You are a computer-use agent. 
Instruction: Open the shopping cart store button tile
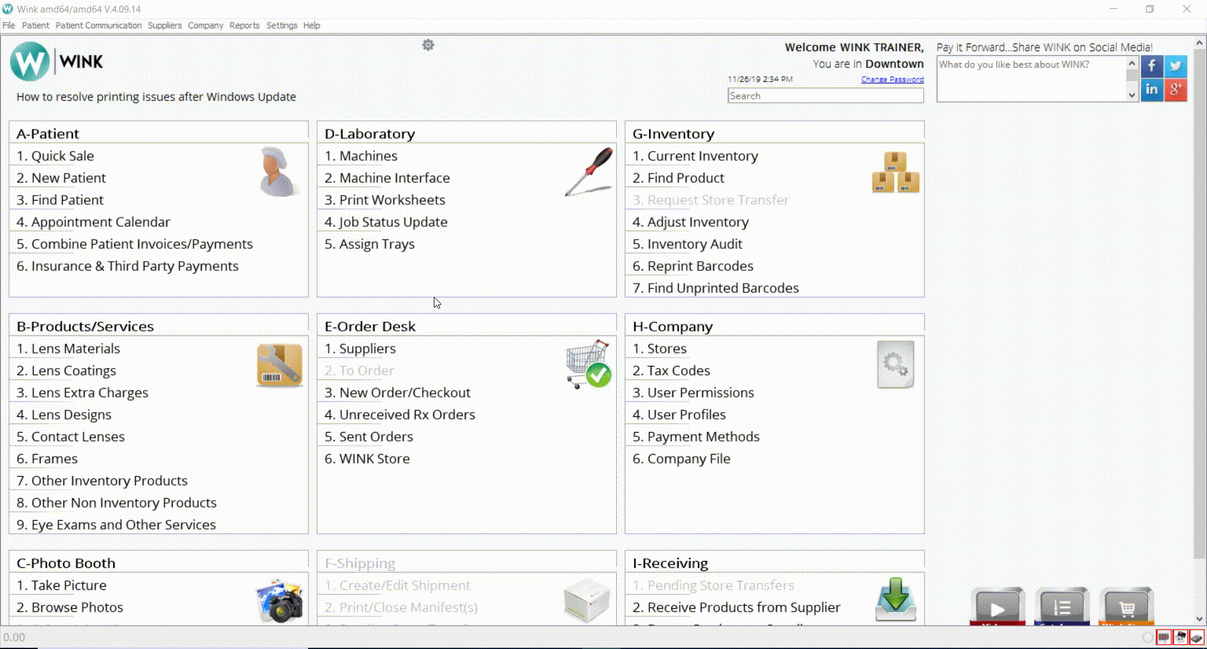coord(1127,606)
